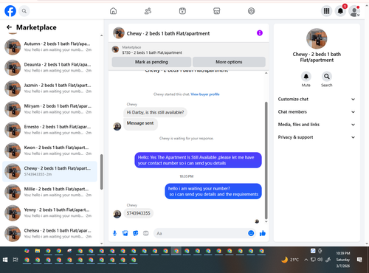This screenshot has height=273, width=369.
Task: Go to the Home feed icon
Action: [x=113, y=11]
